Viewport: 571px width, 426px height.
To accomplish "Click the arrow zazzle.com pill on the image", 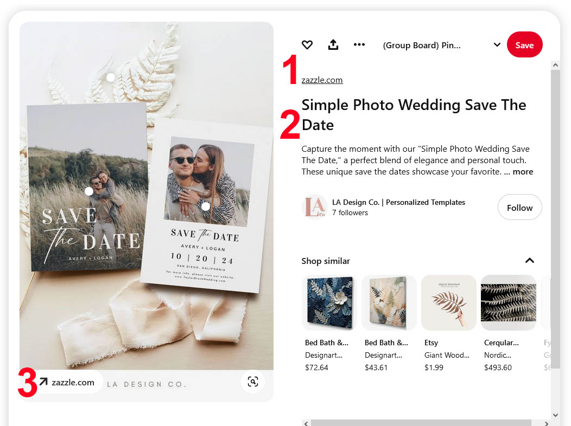I will click(x=68, y=382).
